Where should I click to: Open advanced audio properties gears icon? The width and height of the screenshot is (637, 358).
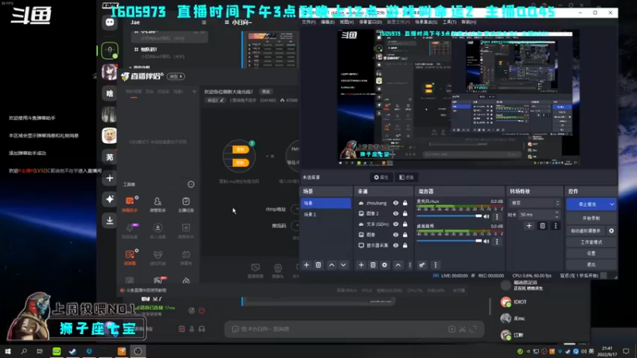pyautogui.click(x=422, y=265)
